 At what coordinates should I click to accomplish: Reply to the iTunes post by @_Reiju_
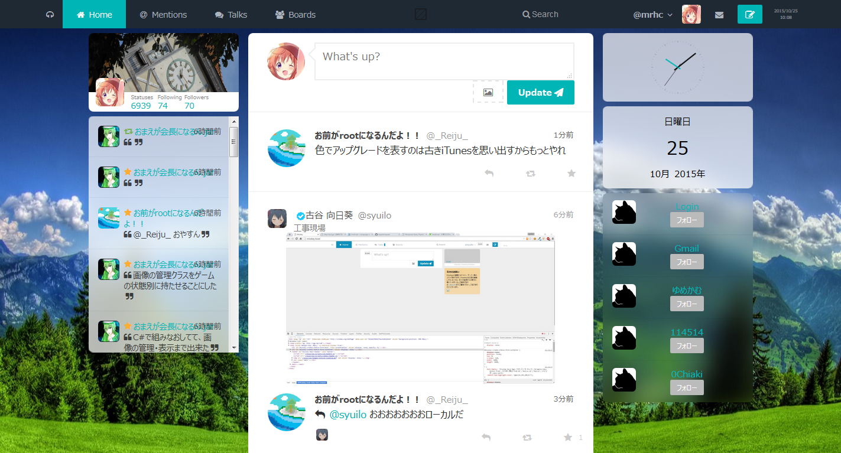(x=489, y=173)
